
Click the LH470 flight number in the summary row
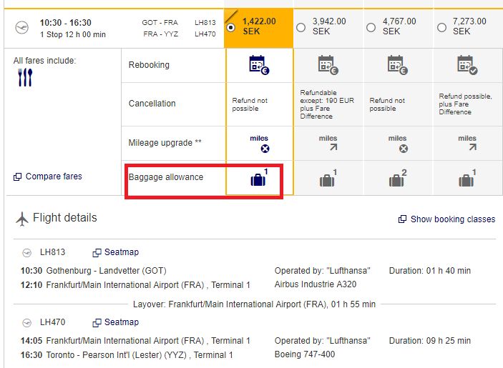click(205, 34)
